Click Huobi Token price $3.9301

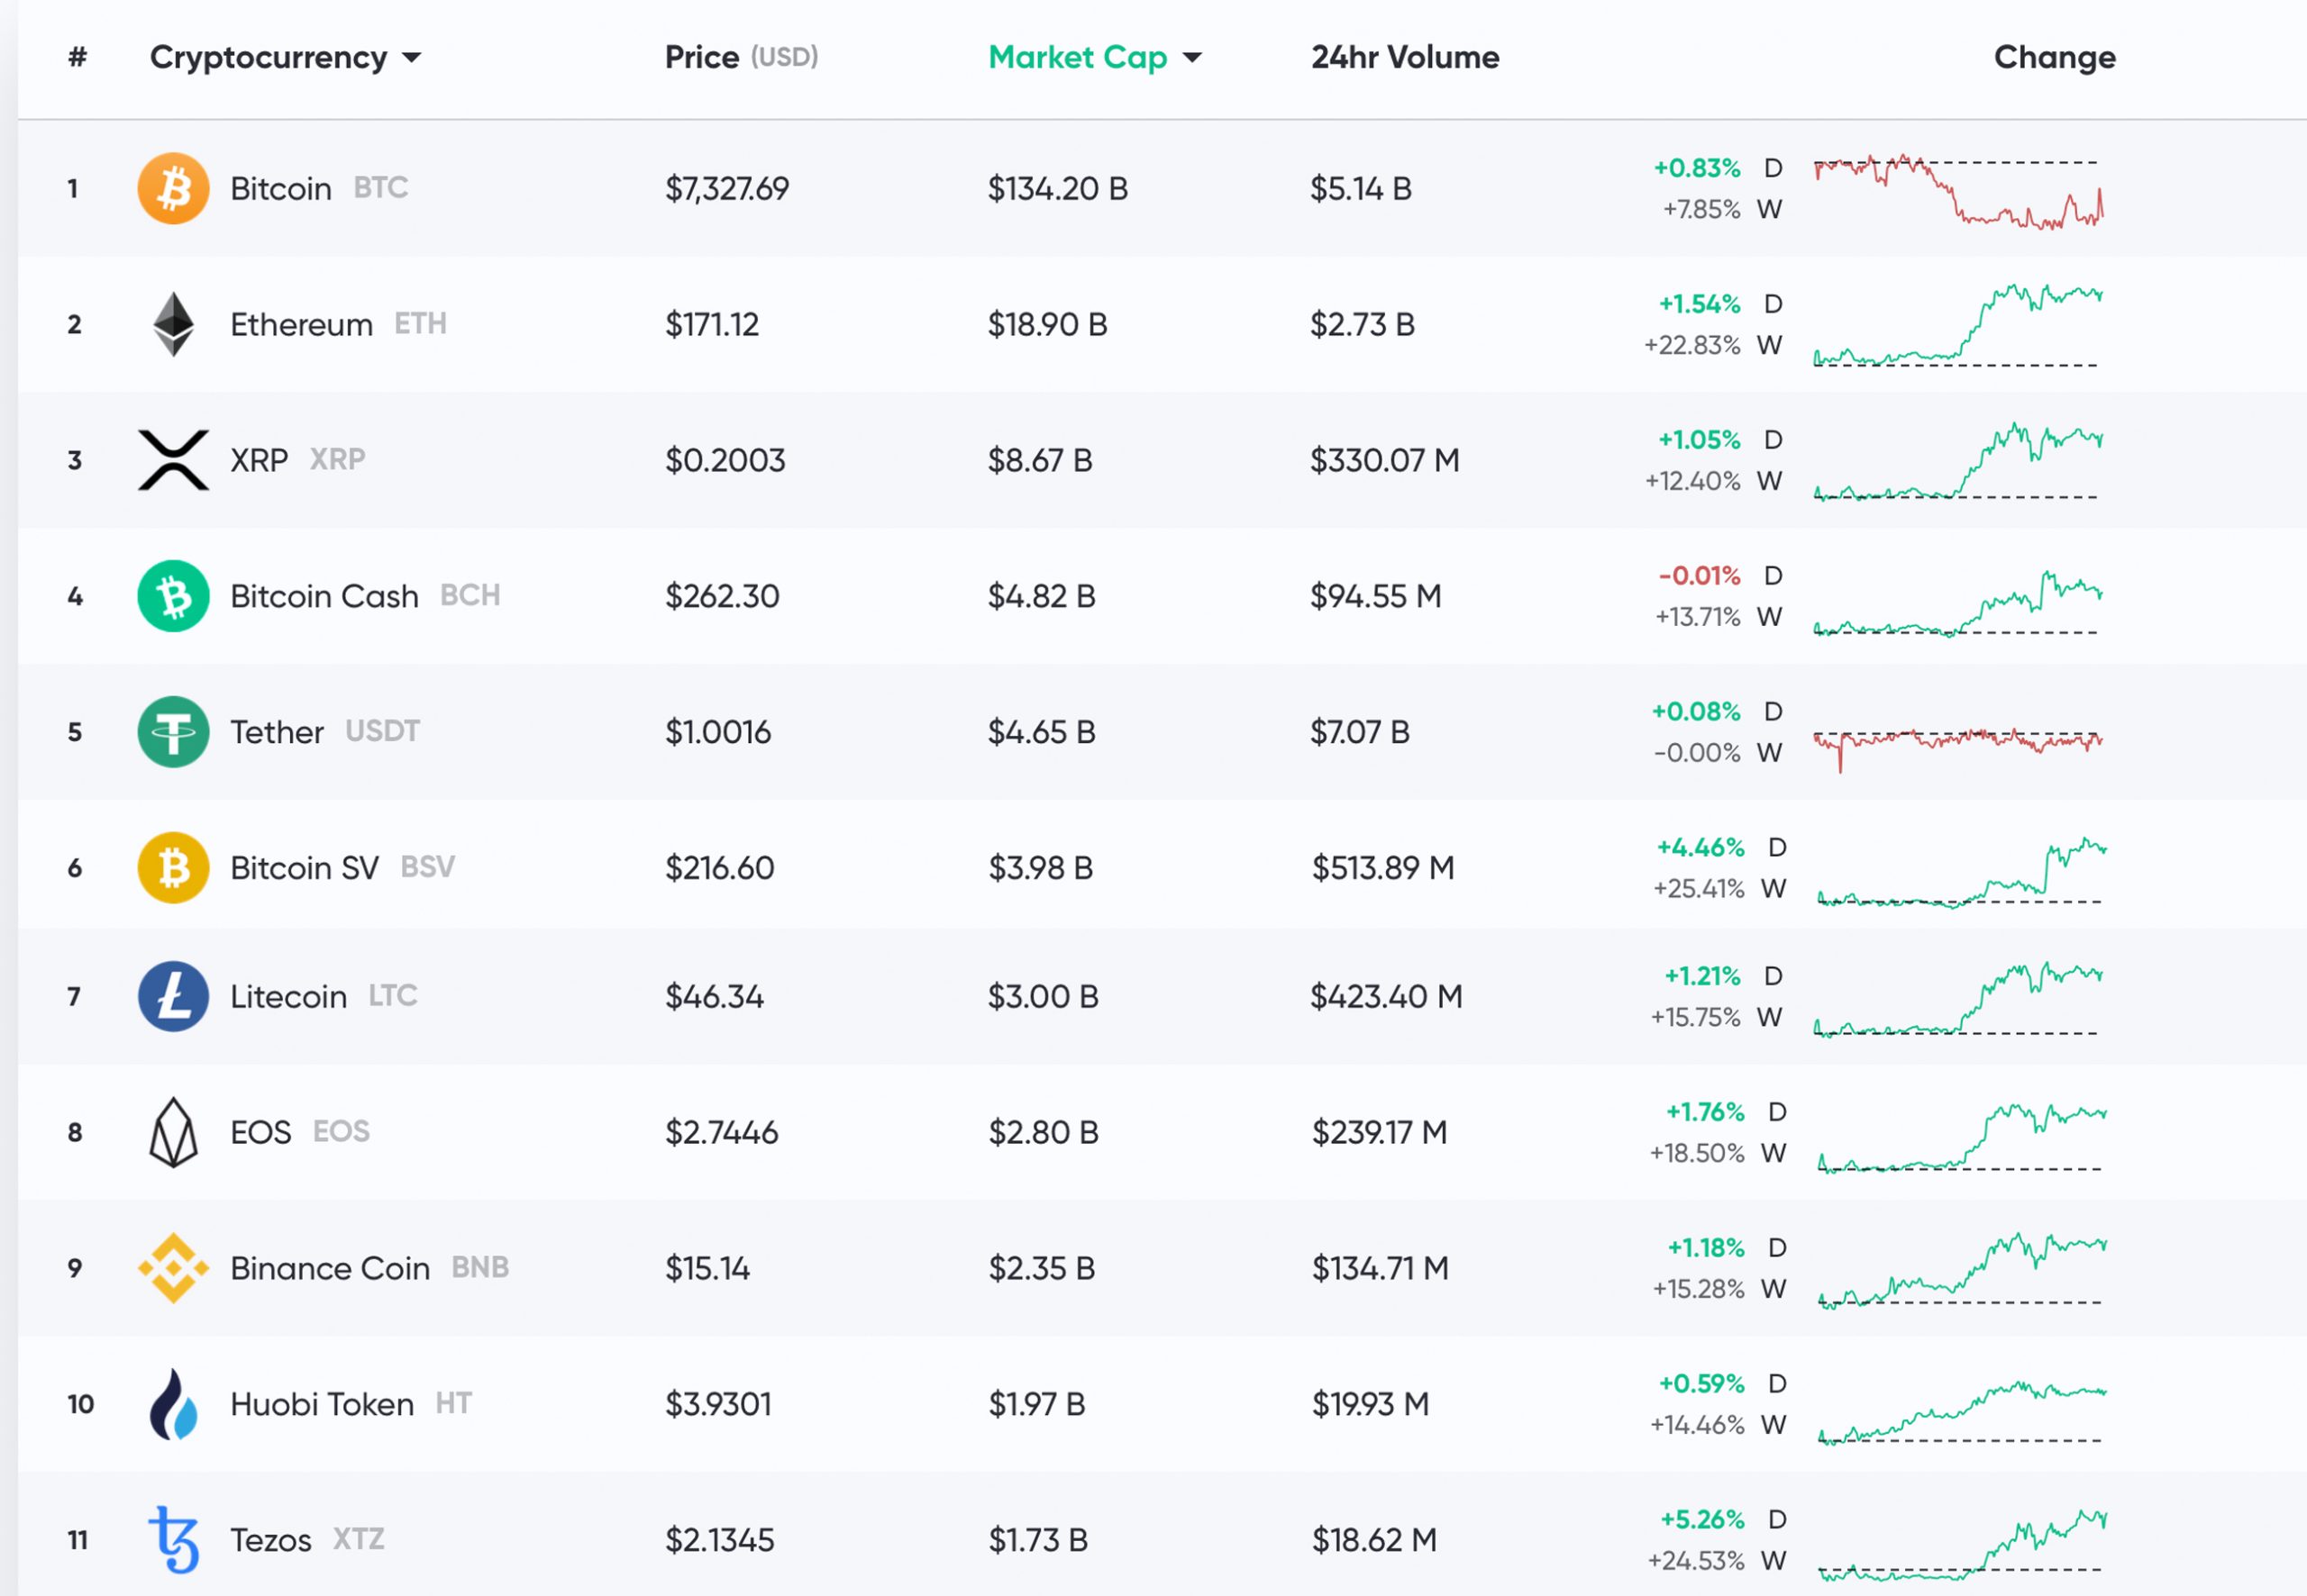718,1404
